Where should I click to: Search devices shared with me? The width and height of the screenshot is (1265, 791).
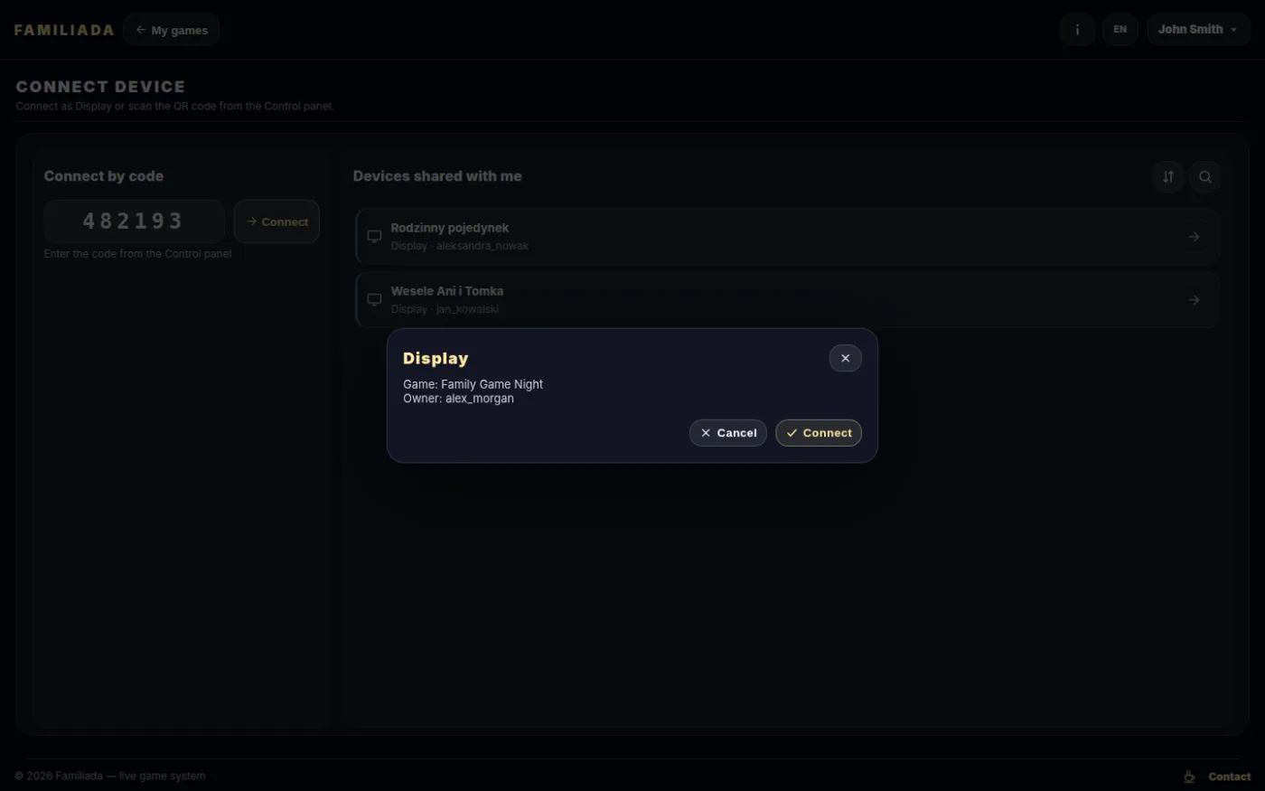pyautogui.click(x=1205, y=176)
